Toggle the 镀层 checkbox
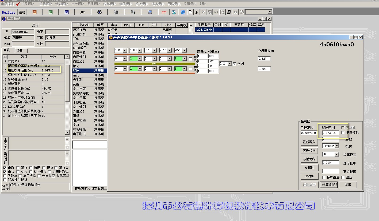Screen dimensions: 379x221 coord(31,168)
